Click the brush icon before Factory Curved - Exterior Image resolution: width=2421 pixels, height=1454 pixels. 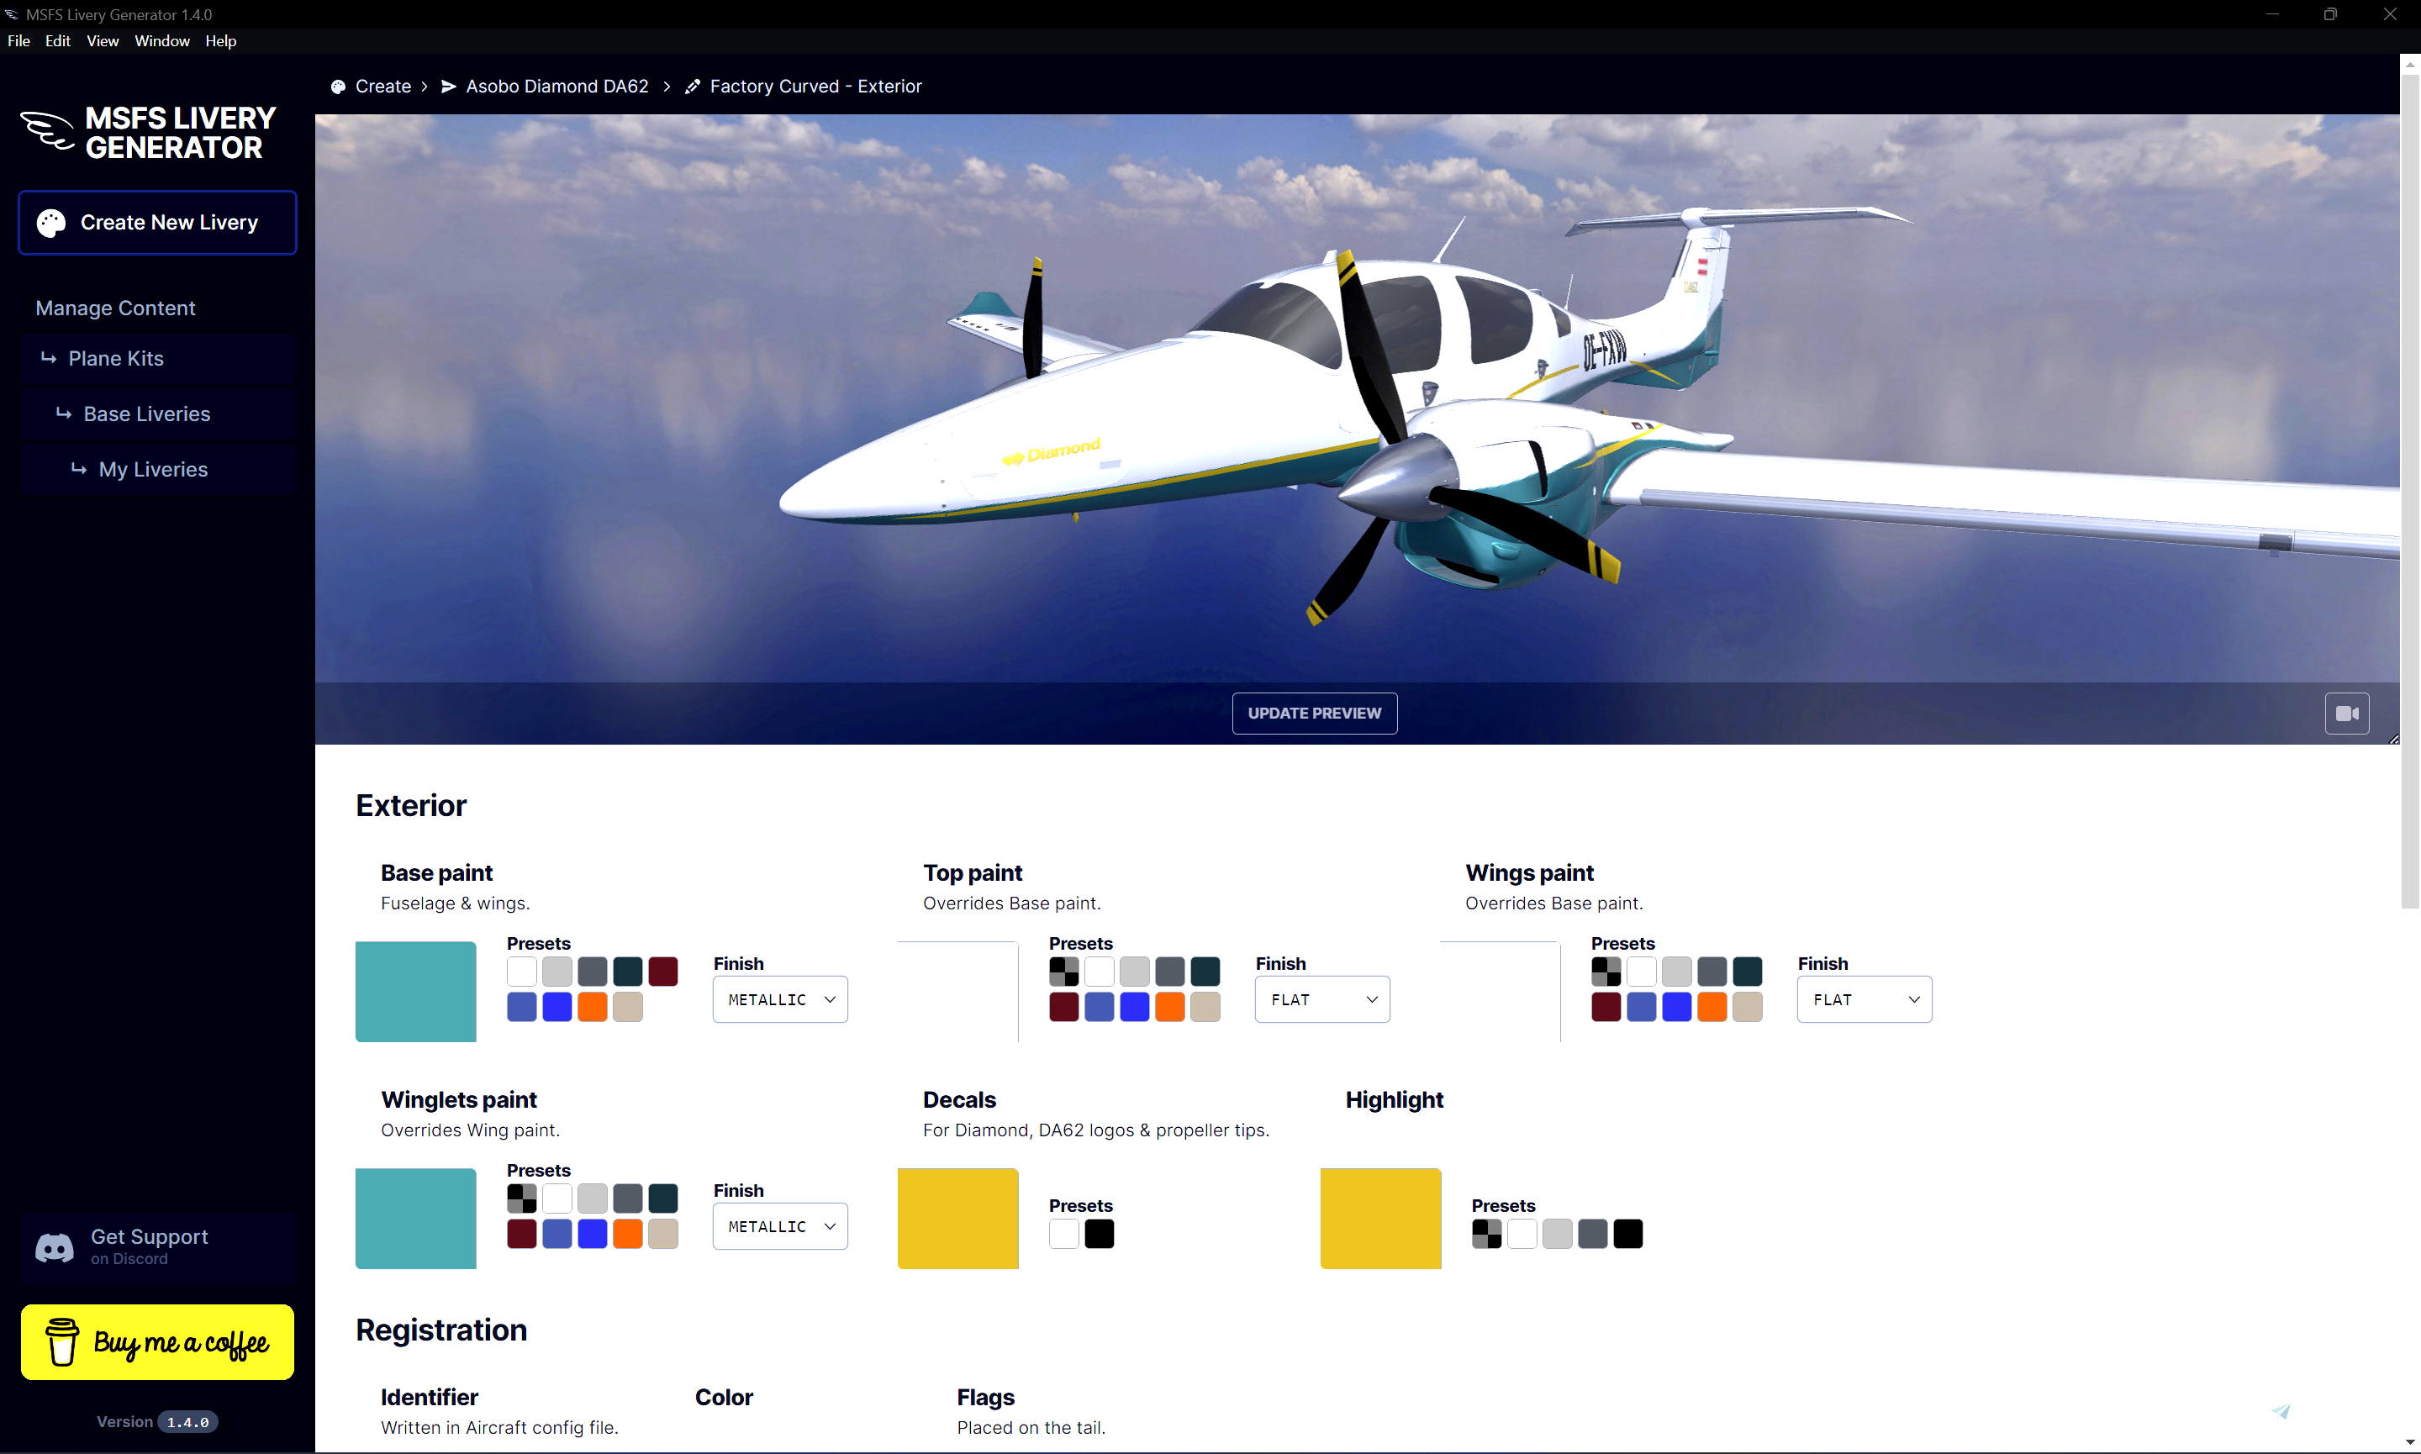[x=693, y=87]
